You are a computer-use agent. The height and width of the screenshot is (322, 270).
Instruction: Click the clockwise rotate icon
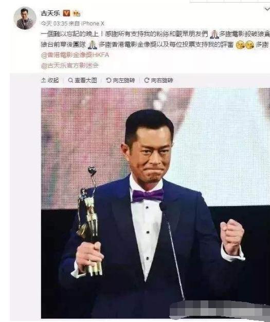tap(147, 80)
